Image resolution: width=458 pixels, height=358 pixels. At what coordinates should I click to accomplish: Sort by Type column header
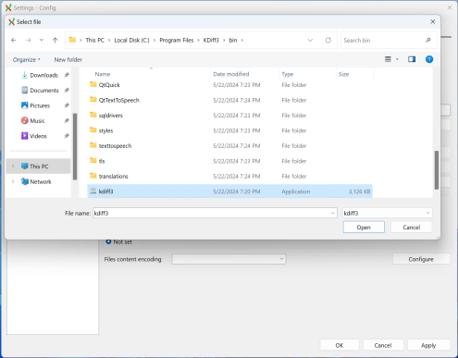[288, 74]
